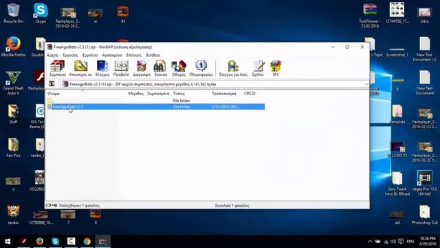Image resolution: width=440 pixels, height=248 pixels.
Task: Show hidden system tray icons chevron
Action: (370, 242)
